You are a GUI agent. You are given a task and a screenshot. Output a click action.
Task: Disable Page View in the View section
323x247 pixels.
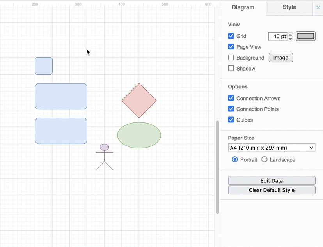231,47
